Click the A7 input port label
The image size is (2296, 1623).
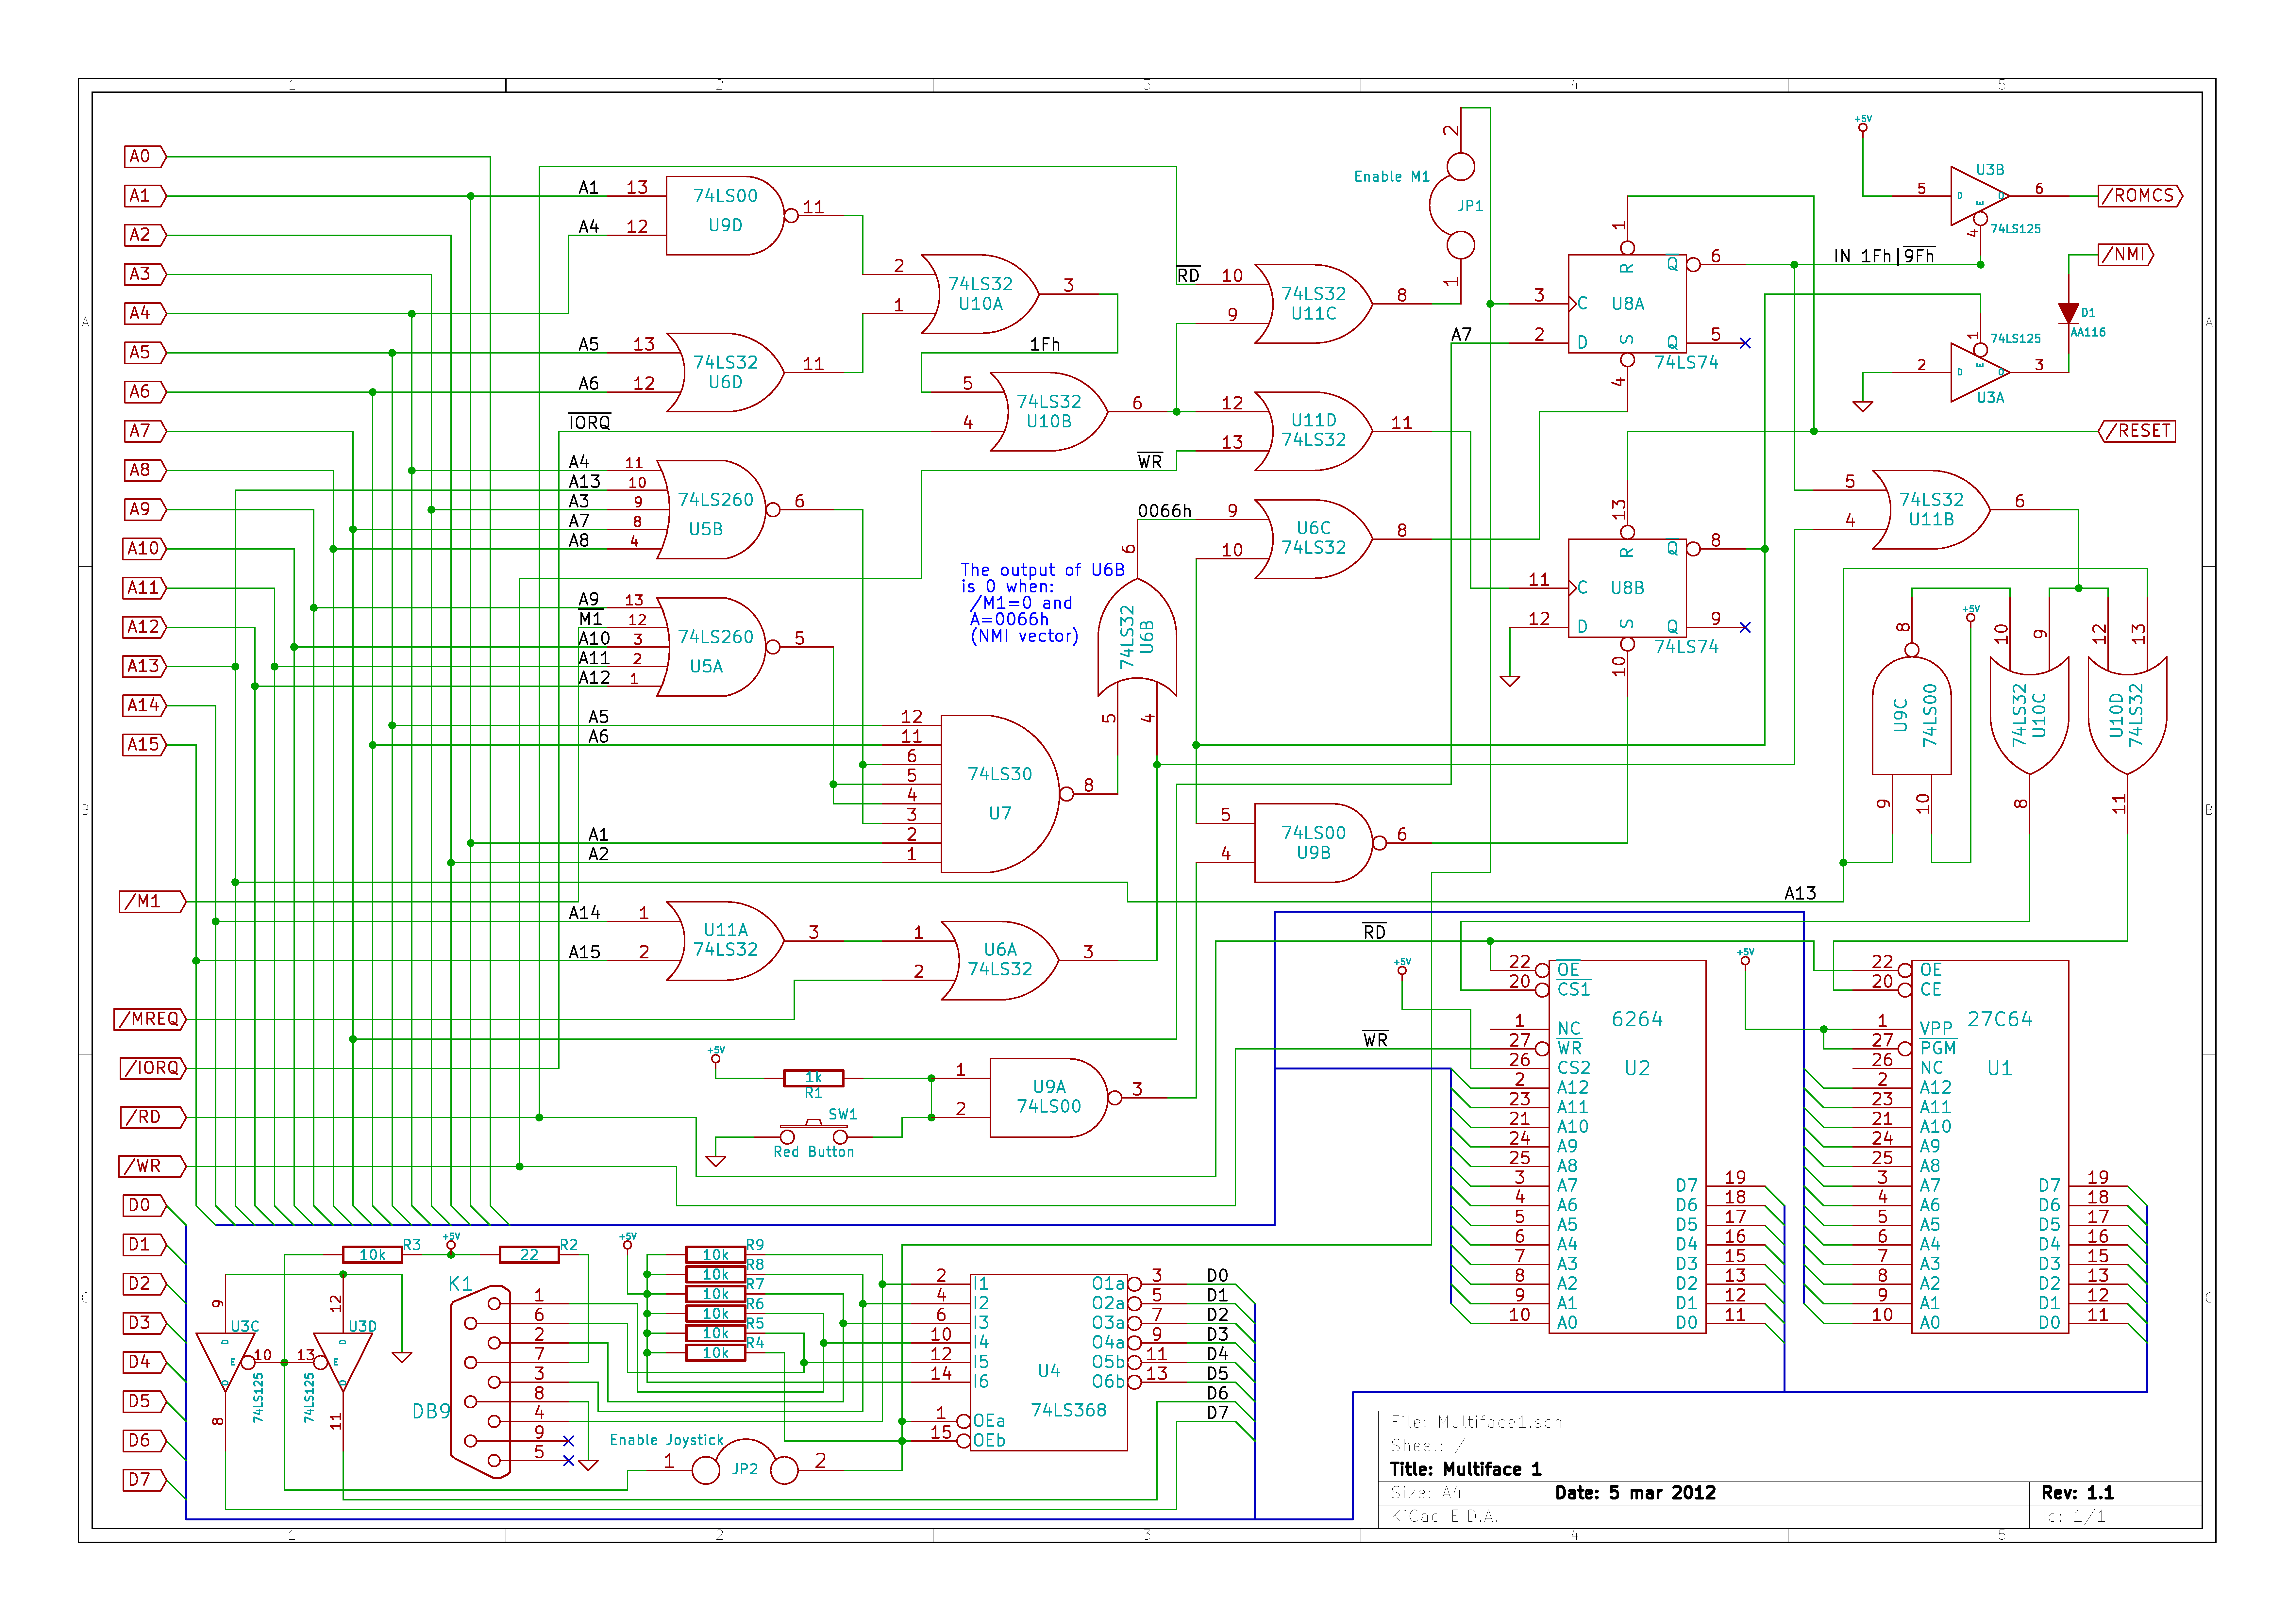pyautogui.click(x=145, y=431)
